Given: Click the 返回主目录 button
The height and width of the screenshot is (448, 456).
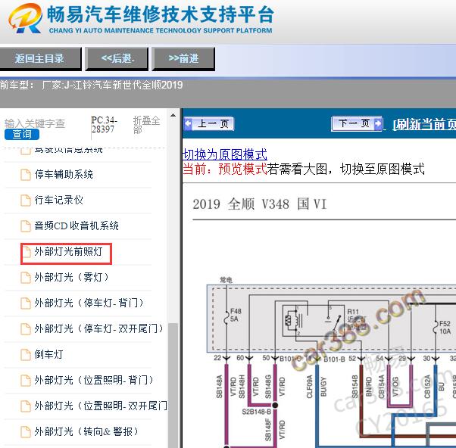Looking at the screenshot, I should point(40,59).
